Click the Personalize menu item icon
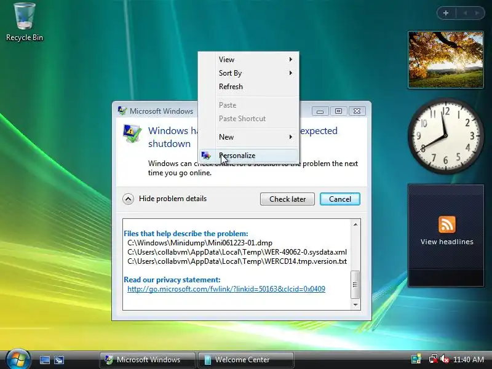Viewport: 492px width, 369px height. (206, 156)
